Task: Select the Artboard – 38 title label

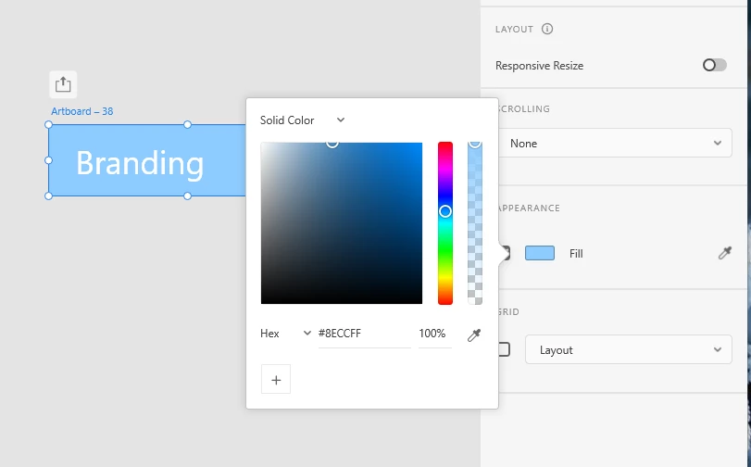Action: point(82,111)
